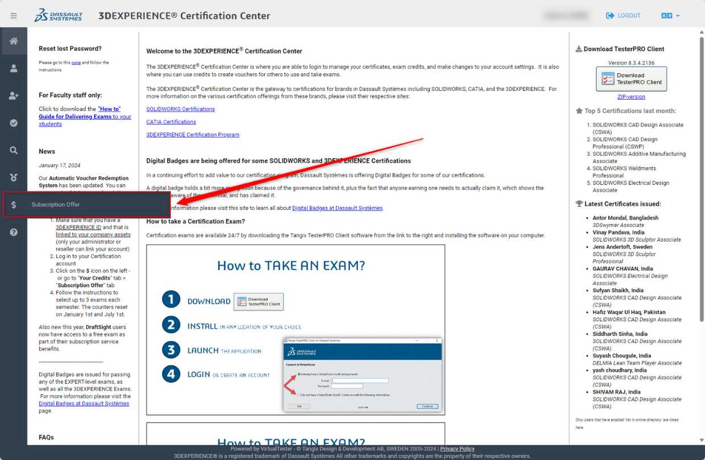Click 'Top 5 Certifications last month:' heading
The height and width of the screenshot is (460, 705).
(623, 111)
